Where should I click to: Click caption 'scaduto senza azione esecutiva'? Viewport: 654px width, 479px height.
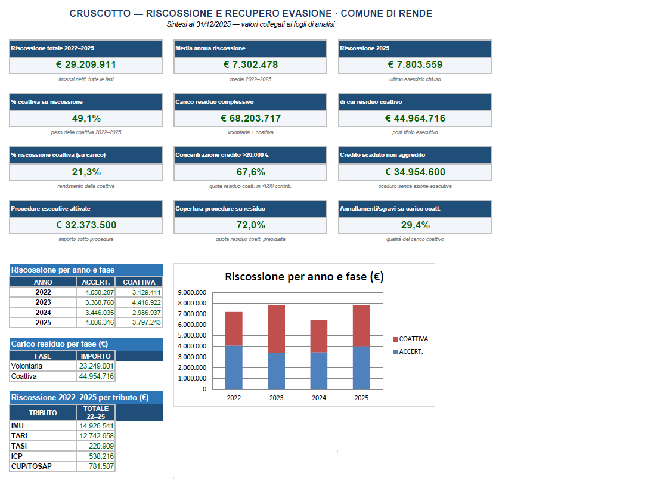pyautogui.click(x=415, y=186)
